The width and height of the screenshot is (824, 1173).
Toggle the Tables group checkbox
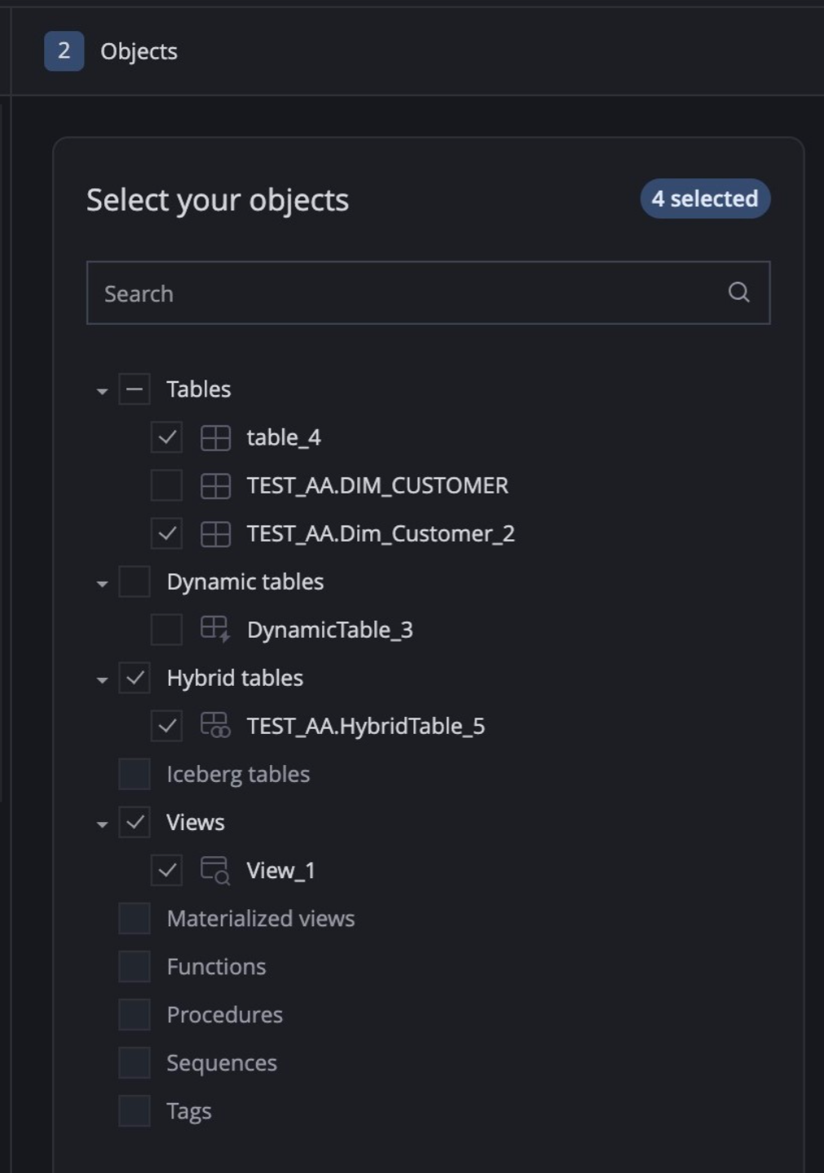coord(134,389)
